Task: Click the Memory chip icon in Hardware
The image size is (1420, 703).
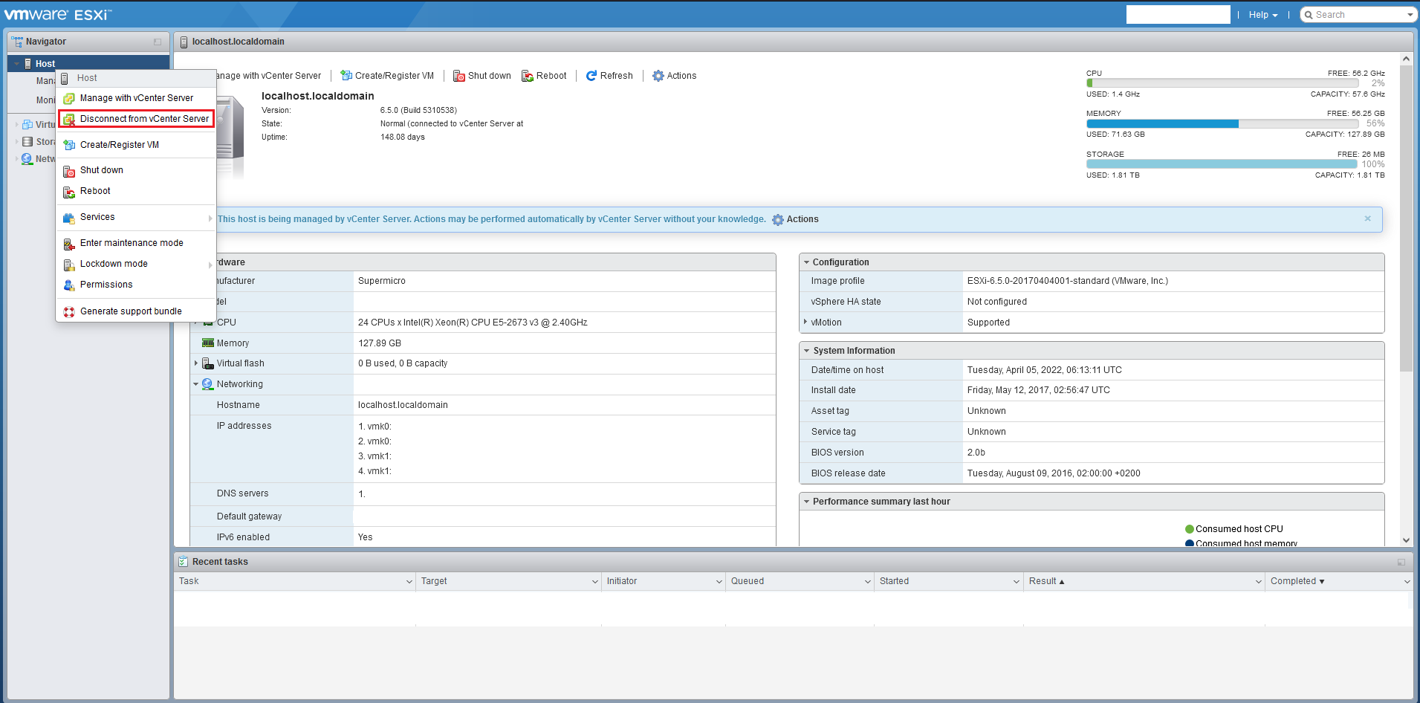Action: point(208,343)
